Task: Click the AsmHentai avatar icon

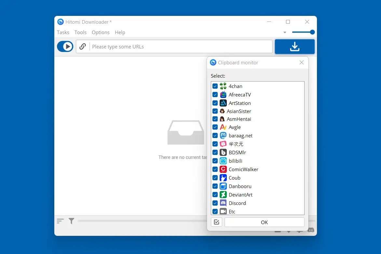Action: tap(222, 119)
